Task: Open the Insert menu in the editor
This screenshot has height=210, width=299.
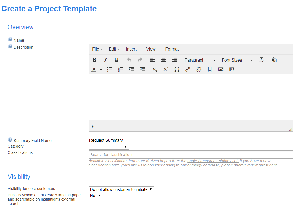Action: point(133,49)
